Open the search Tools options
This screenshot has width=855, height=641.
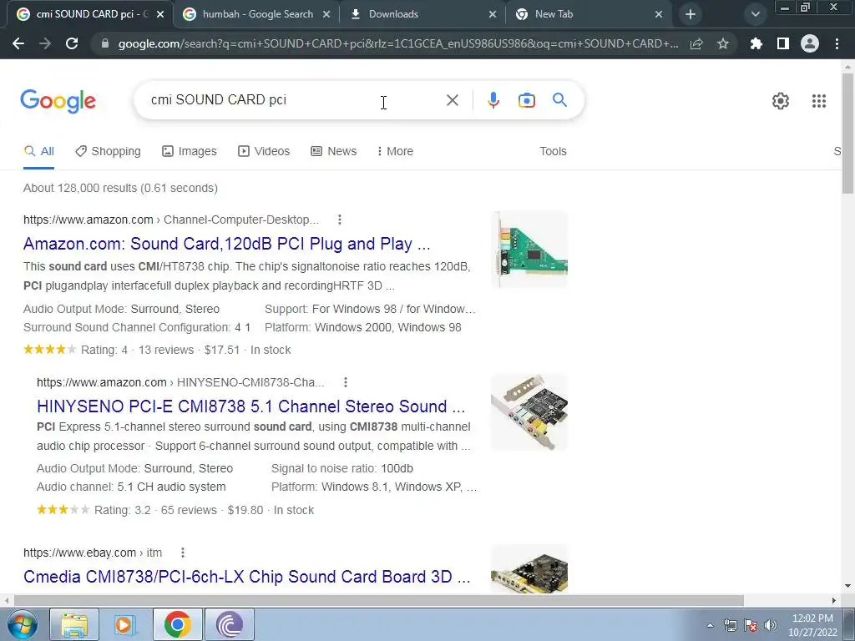pyautogui.click(x=553, y=152)
